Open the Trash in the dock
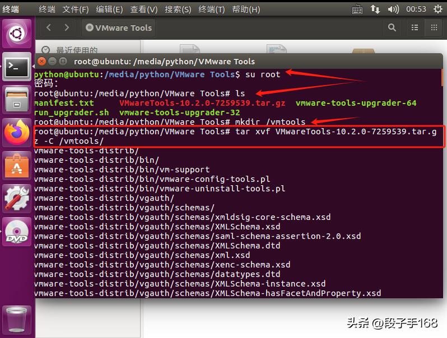The width and height of the screenshot is (447, 338). [x=17, y=320]
